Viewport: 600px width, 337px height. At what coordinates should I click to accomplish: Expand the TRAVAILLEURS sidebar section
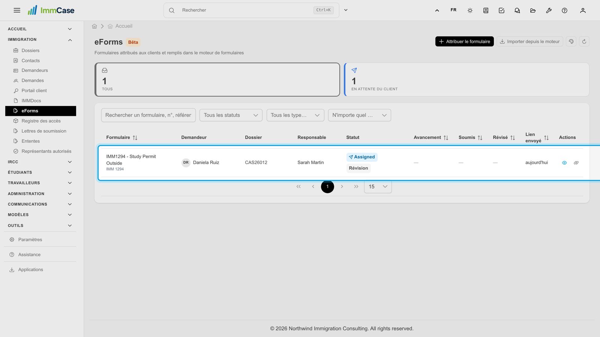[40, 183]
